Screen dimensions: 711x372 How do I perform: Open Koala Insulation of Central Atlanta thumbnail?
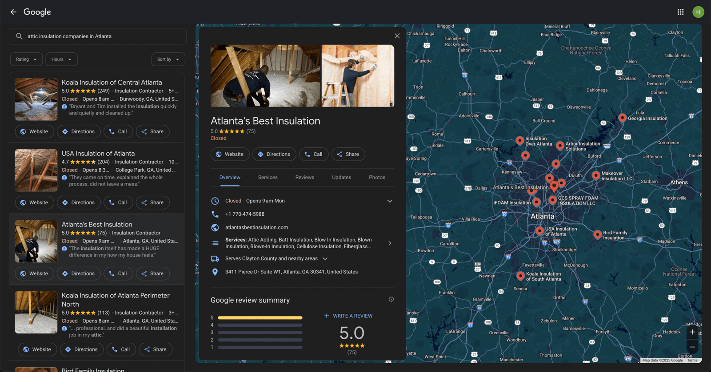(x=36, y=99)
